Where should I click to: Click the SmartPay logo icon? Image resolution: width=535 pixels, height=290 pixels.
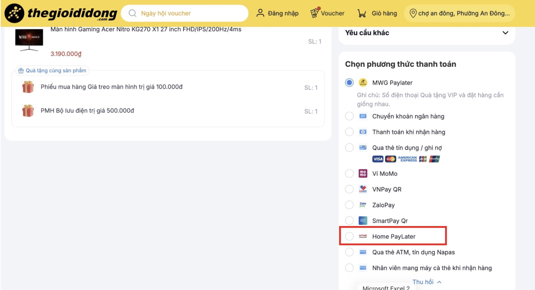[363, 221]
